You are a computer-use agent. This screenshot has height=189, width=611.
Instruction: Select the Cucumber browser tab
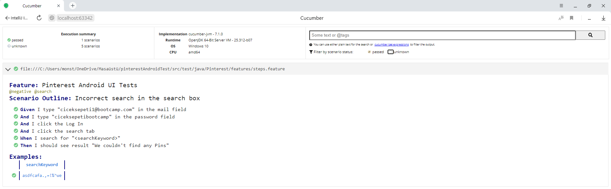pos(32,6)
